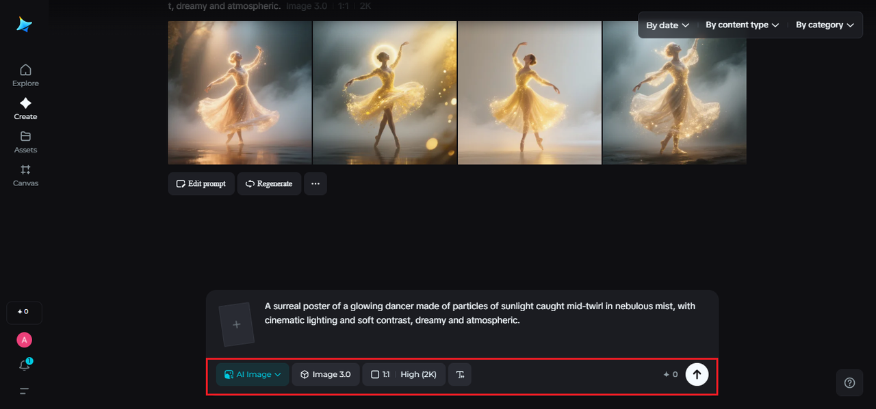Open help with the question mark icon
This screenshot has width=876, height=409.
coord(849,382)
